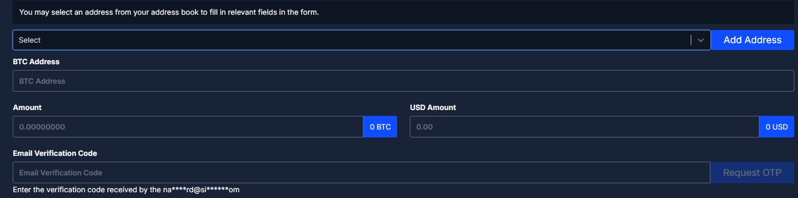Click the masked email na****rd@si******om text
This screenshot has height=198, width=798.
(205, 190)
